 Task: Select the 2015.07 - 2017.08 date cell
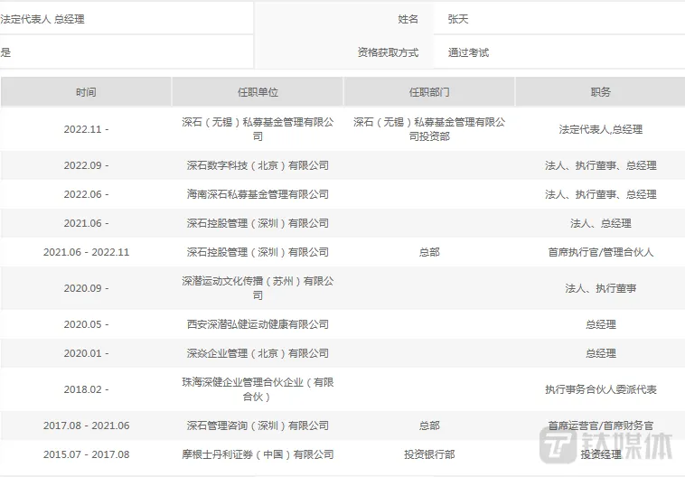pos(86,454)
